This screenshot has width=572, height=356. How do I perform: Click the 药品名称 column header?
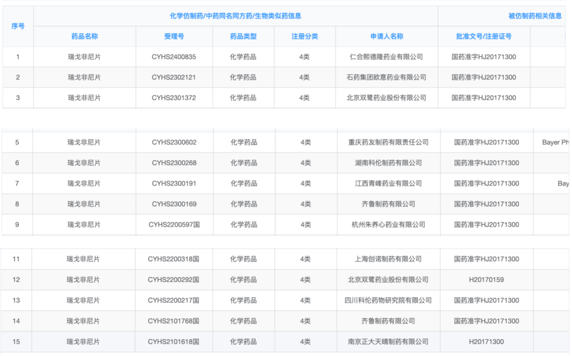[x=85, y=37]
